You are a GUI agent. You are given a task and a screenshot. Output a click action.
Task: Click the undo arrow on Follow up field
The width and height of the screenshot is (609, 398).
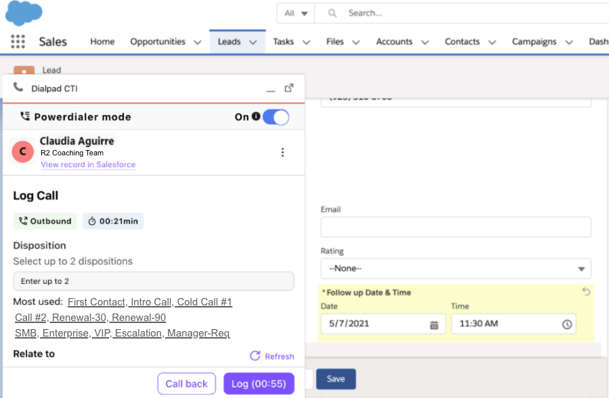(586, 291)
